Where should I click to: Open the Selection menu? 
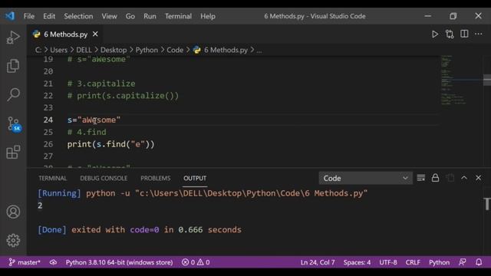[78, 16]
